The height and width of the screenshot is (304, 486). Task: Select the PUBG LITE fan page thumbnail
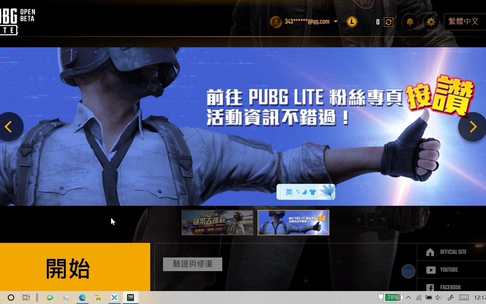coord(293,222)
